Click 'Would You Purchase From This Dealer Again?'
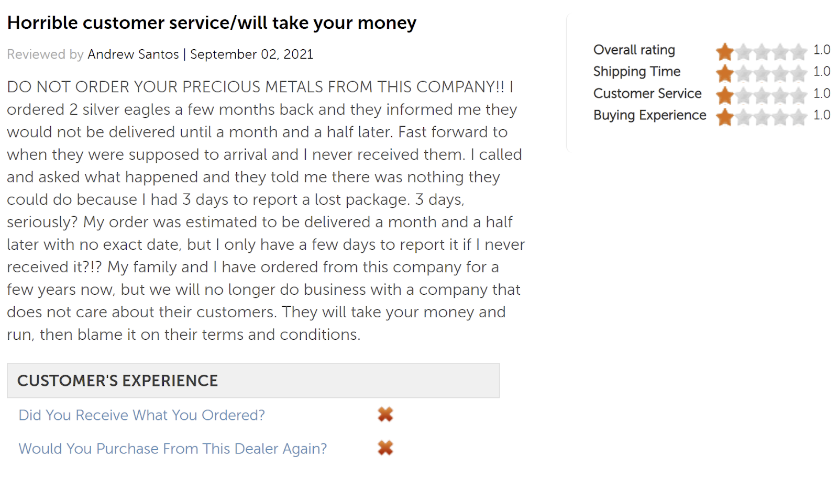 173,449
